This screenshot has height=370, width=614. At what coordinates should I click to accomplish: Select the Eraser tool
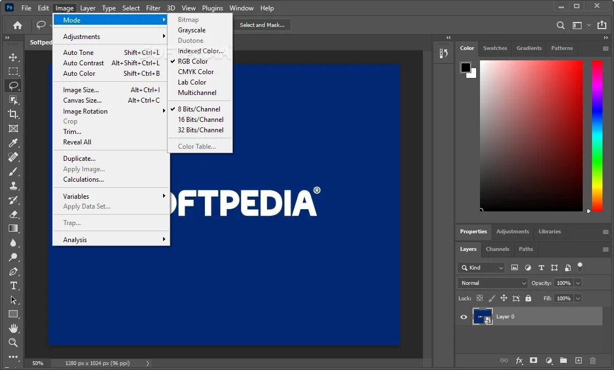coord(13,214)
